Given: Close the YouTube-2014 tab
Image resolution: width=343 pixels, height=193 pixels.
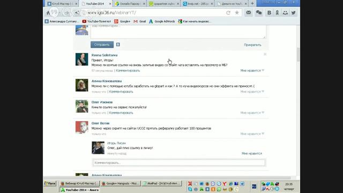Looking at the screenshot, I should pyautogui.click(x=110, y=4).
